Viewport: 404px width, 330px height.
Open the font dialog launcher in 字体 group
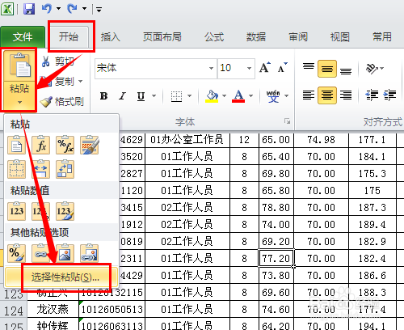click(287, 121)
